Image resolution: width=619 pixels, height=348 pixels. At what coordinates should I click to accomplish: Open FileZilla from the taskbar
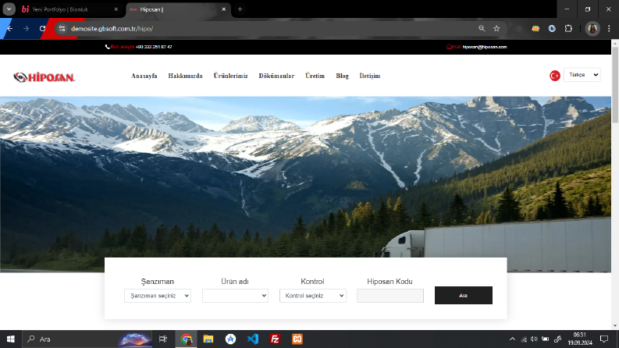pos(276,339)
